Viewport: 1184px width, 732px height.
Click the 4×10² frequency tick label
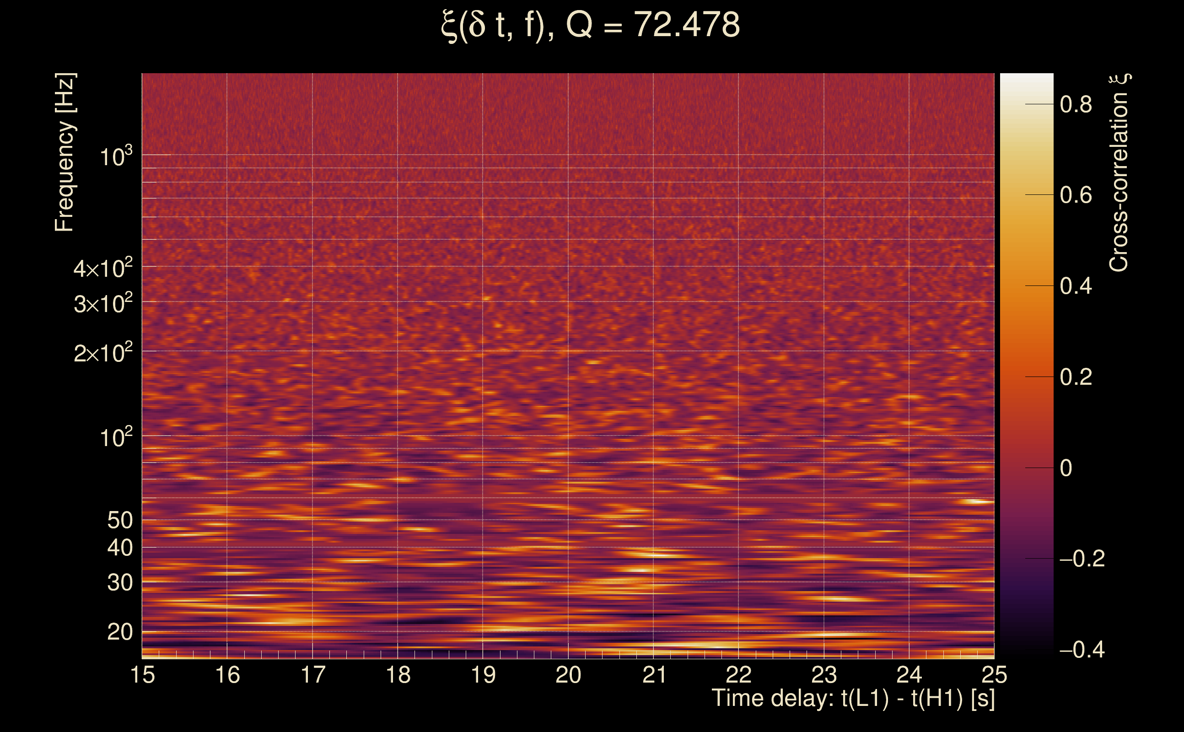click(102, 268)
